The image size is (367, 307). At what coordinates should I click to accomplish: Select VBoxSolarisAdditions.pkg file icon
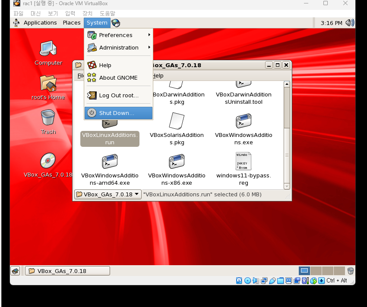tap(177, 121)
